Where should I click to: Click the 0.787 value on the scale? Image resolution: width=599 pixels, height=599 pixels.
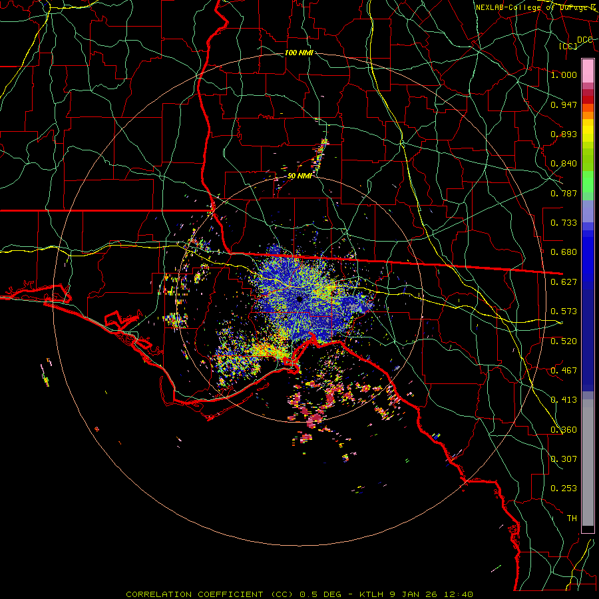[564, 193]
